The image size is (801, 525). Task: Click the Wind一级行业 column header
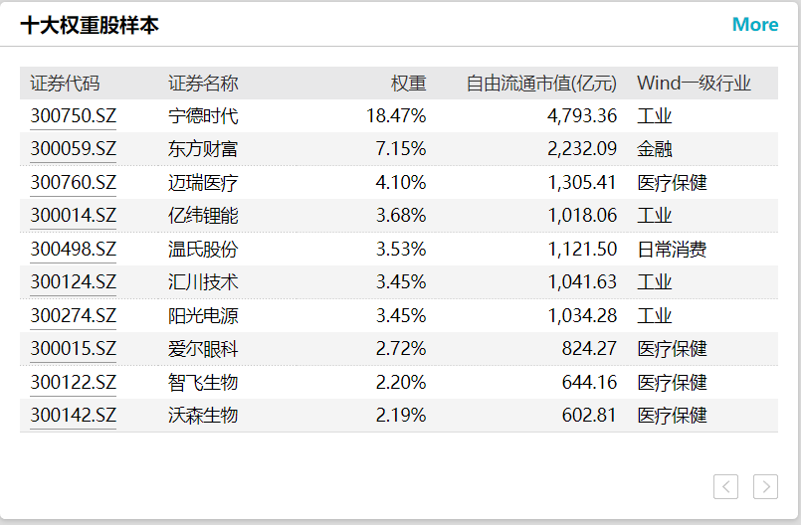pos(694,84)
